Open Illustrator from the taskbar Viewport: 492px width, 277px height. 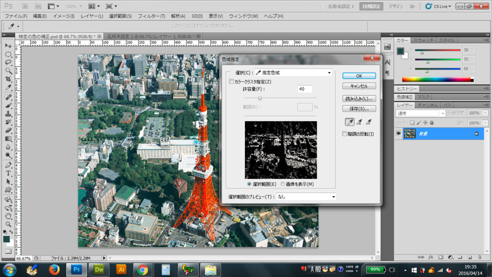pyautogui.click(x=121, y=269)
